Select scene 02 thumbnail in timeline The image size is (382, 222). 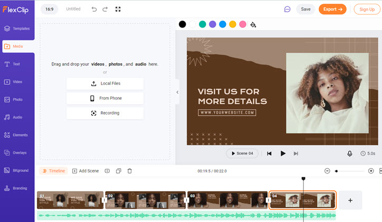tap(145, 200)
